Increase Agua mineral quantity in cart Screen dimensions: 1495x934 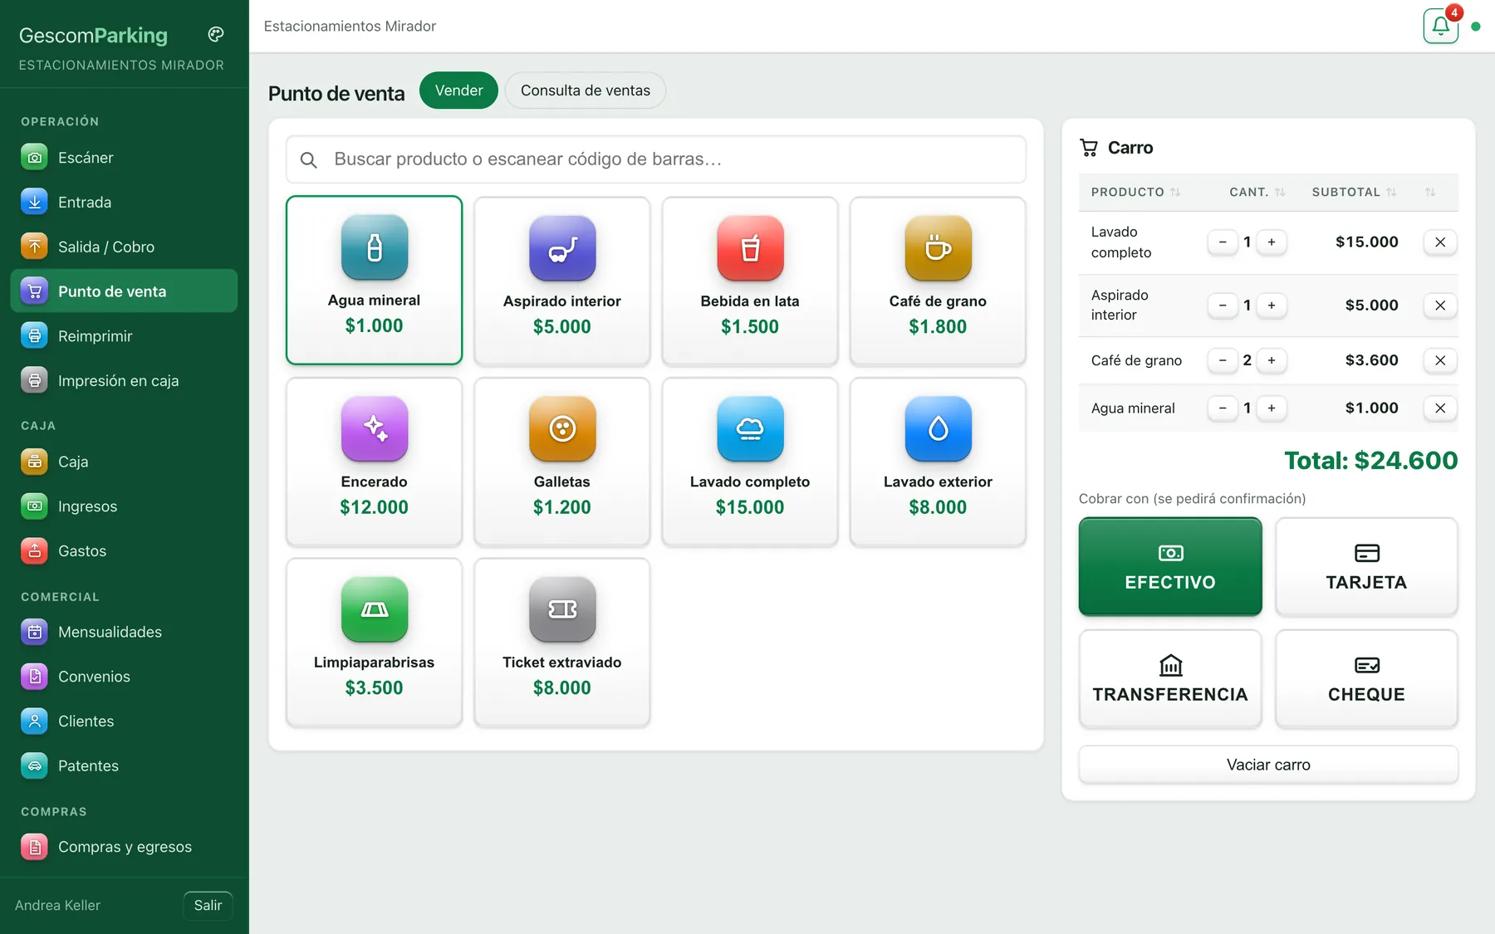tap(1272, 408)
